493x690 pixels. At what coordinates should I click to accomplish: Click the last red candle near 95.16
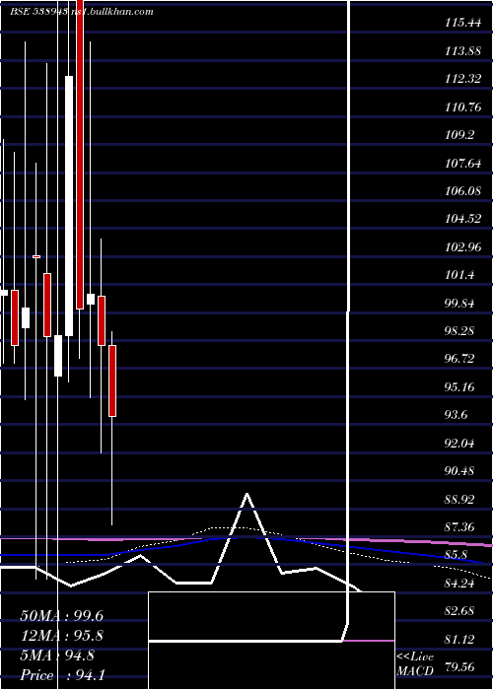(112, 380)
